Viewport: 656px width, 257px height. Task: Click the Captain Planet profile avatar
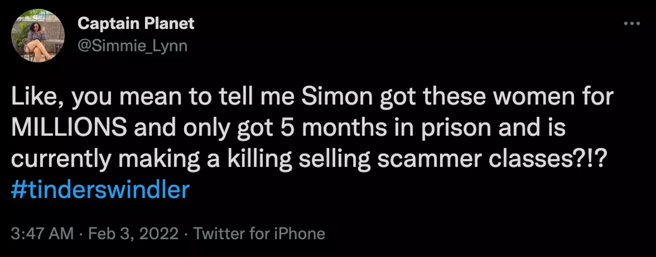click(x=38, y=36)
